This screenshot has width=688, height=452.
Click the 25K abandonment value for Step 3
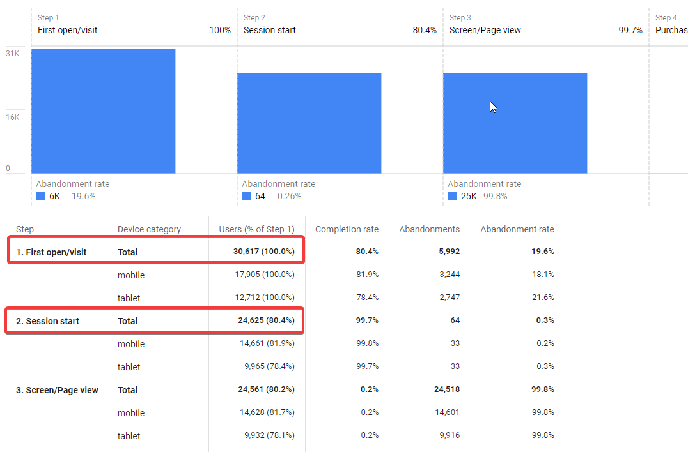468,196
